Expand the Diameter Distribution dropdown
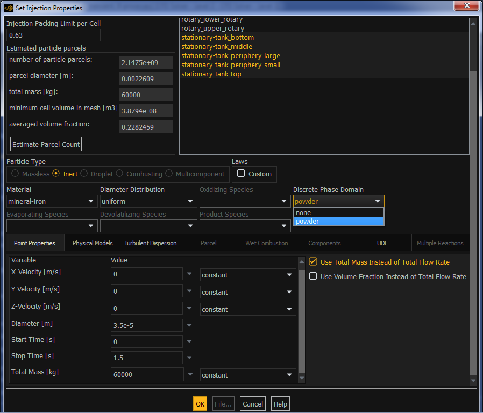This screenshot has height=413, width=483. [148, 201]
